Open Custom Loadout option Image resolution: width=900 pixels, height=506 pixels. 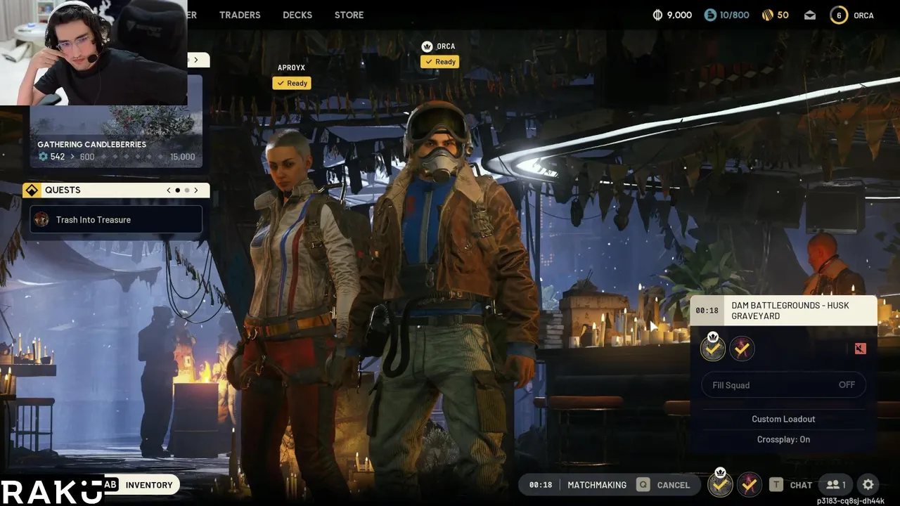783,419
